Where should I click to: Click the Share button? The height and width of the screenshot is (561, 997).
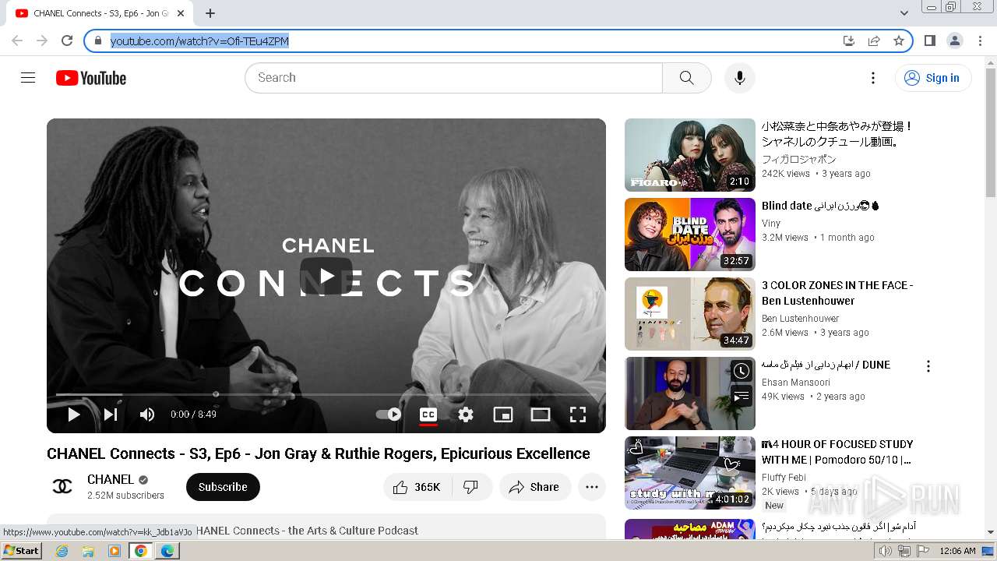[535, 487]
